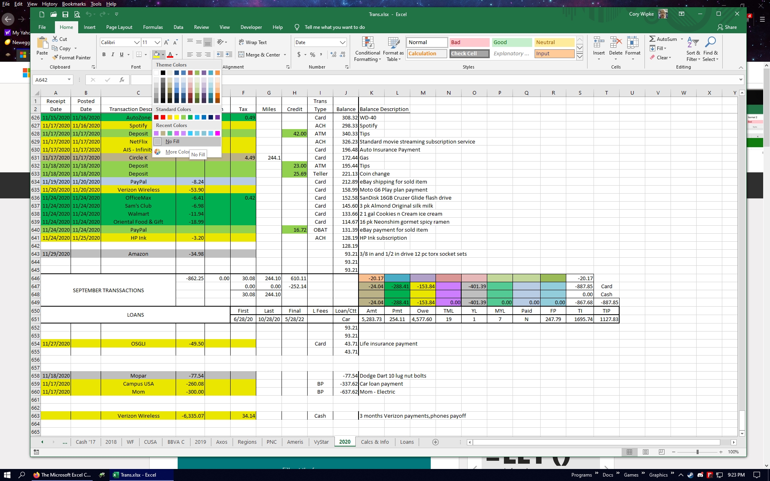Toggle Wrap Text on
Viewport: 770px width, 481px height.
252,42
